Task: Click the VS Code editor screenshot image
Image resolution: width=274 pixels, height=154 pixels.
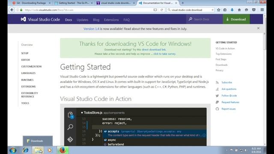Action: (135, 127)
